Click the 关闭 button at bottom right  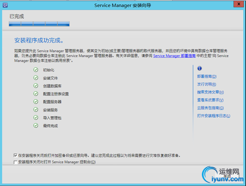click(x=227, y=177)
